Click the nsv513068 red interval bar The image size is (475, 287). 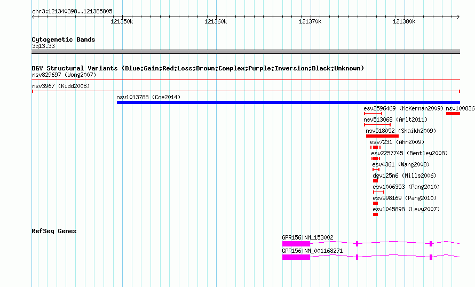(x=377, y=125)
